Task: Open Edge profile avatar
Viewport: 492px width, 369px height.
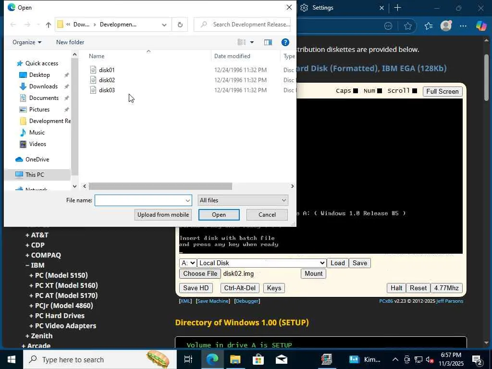Action: pos(446,26)
